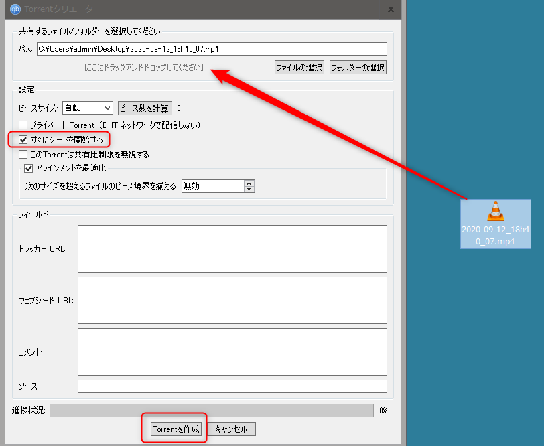The height and width of the screenshot is (446, 544).
Task: Focus the コメント text area
Action: [x=232, y=352]
